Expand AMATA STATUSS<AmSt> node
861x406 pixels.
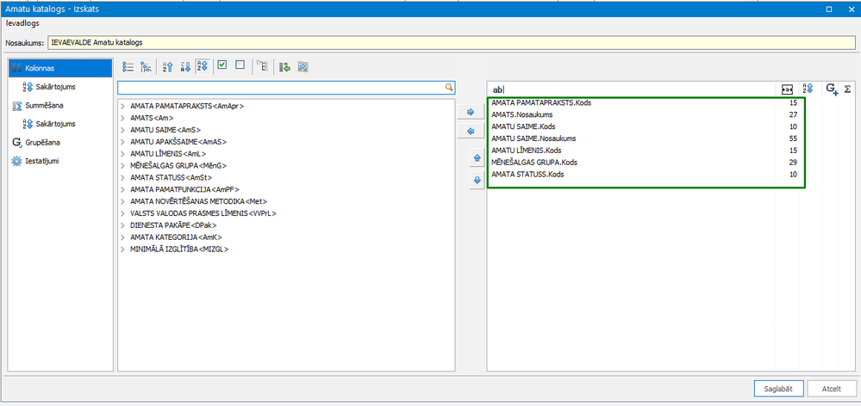pyautogui.click(x=122, y=177)
